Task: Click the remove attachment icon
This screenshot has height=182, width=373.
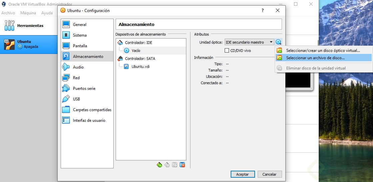Action: 182,165
